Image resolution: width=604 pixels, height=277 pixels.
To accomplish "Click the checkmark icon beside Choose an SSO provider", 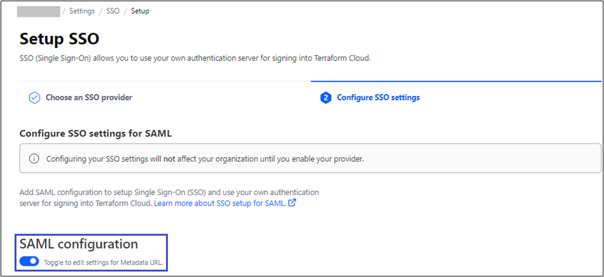I will pos(35,98).
